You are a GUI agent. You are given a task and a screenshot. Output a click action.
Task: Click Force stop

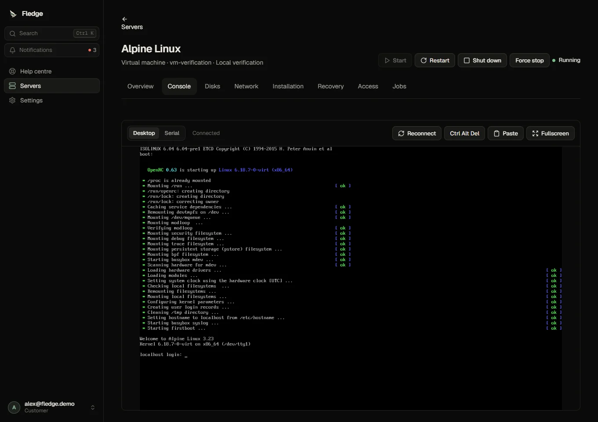[x=529, y=60]
